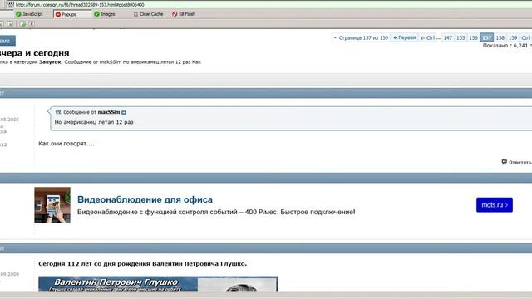Screen dimensions: 532x299
Task: Toggle the Images loading button
Action: coord(105,14)
